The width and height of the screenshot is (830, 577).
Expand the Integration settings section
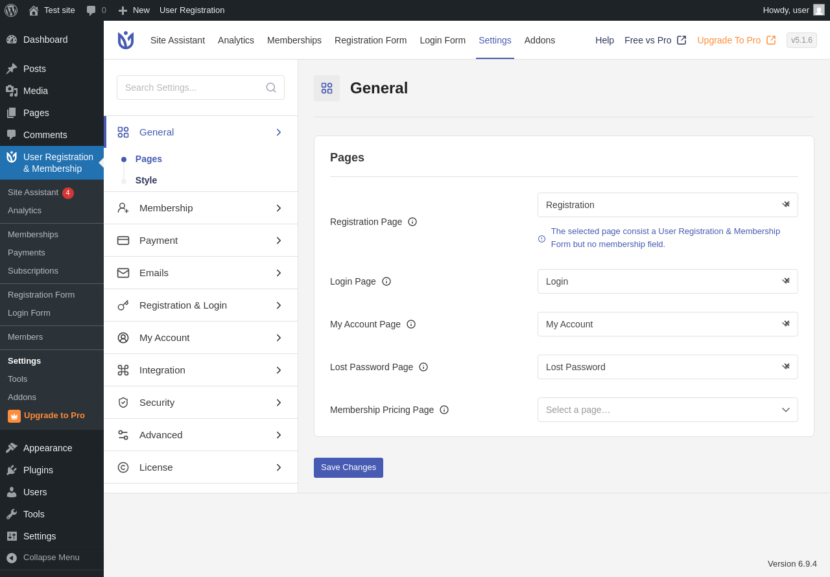[201, 370]
